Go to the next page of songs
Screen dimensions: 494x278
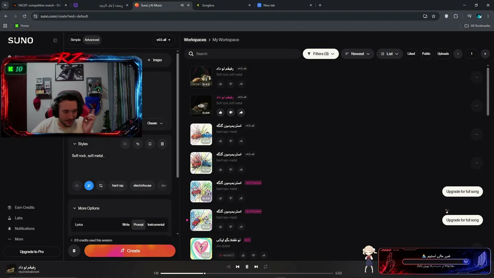[x=485, y=54]
